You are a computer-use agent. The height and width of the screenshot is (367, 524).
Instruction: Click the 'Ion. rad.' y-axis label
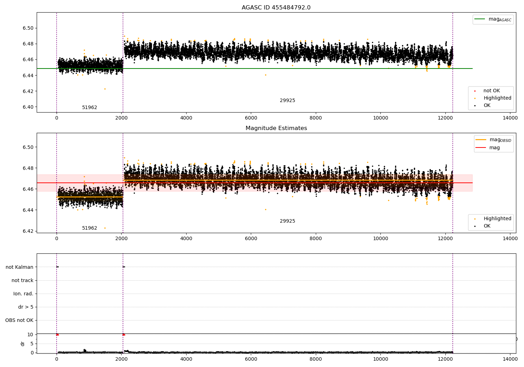click(x=23, y=294)
